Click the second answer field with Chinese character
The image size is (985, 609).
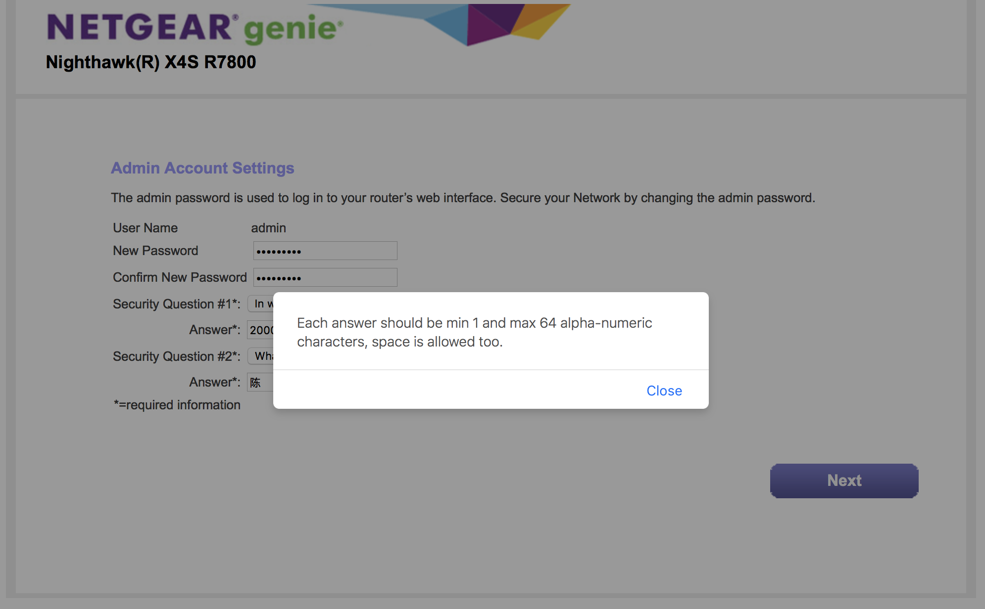260,382
